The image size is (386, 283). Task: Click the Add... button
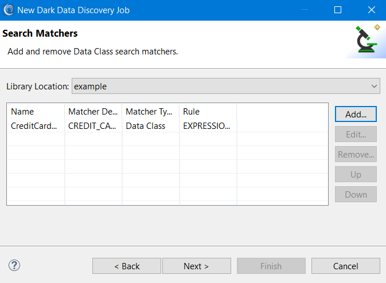356,114
